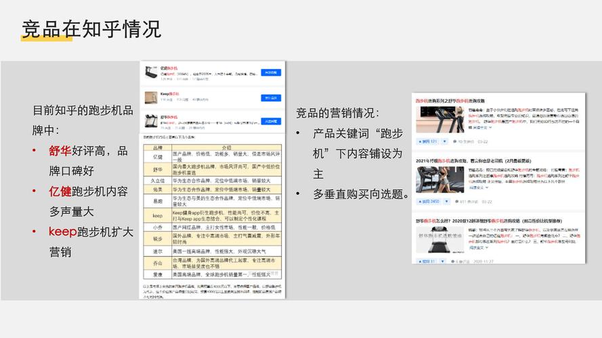Select the 爱康 brand cell in table
This screenshot has width=602, height=338.
point(158,274)
